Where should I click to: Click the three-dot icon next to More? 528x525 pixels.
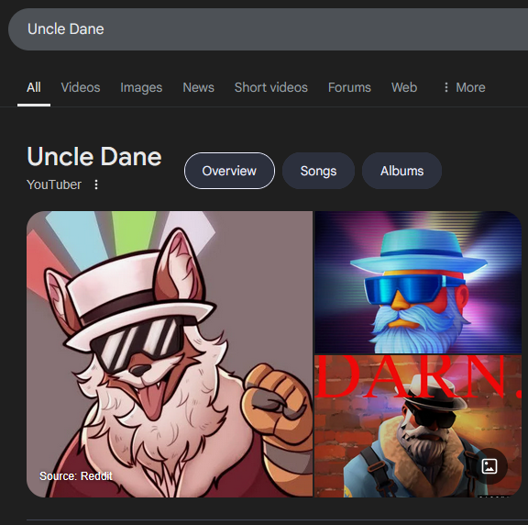[x=446, y=87]
